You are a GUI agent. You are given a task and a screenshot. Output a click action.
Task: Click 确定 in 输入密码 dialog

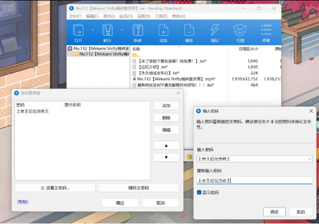point(274,212)
